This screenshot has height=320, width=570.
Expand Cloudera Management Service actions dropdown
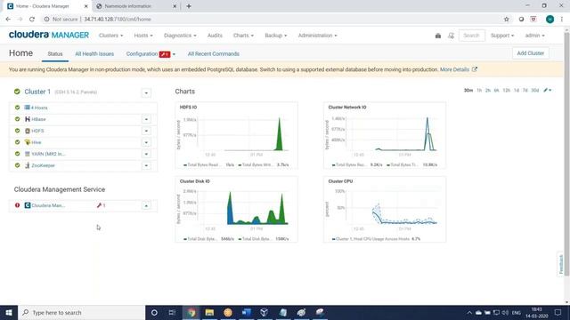(146, 205)
